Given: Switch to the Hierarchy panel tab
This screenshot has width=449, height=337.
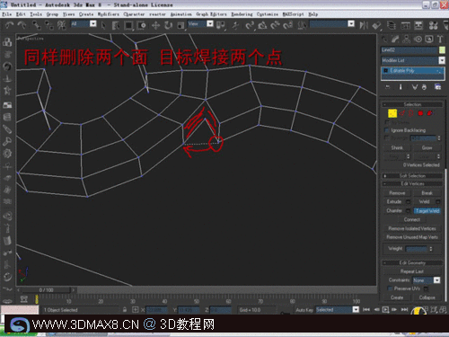Looking at the screenshot, I should (x=407, y=39).
